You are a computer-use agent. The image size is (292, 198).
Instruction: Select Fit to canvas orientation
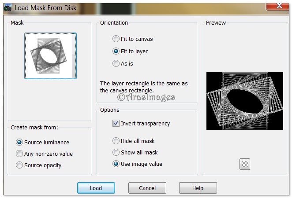(x=116, y=39)
